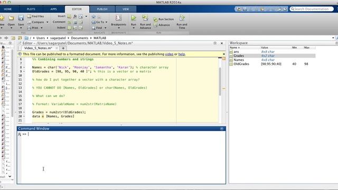Click line 20 data = [Names, Grades] code

point(53,116)
